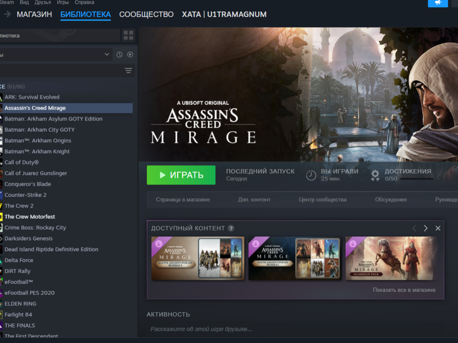Image resolution: width=458 pixels, height=343 pixels.
Task: Open the Друзья menu
Action: click(43, 3)
